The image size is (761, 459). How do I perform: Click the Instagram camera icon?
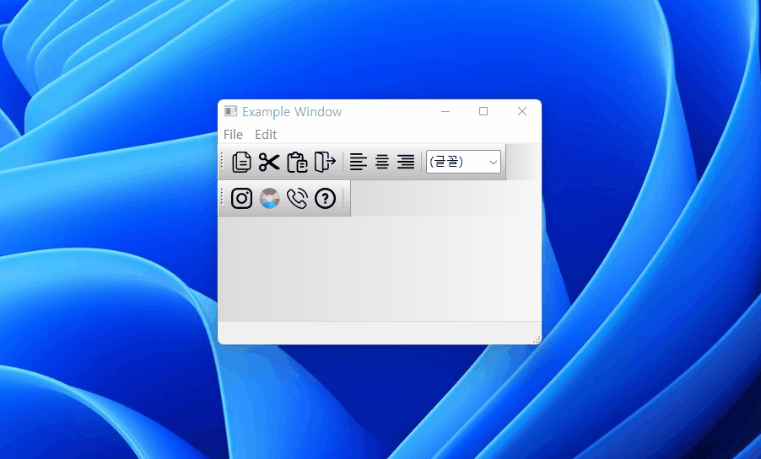coord(241,198)
